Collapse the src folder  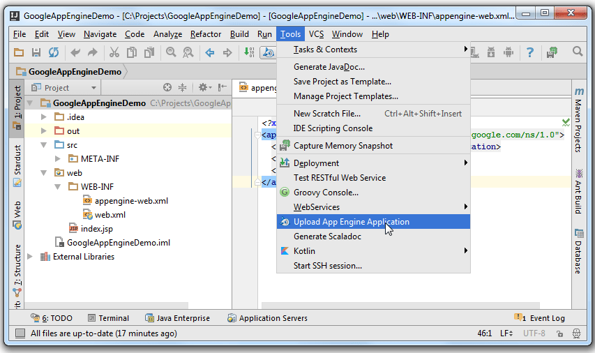[x=44, y=145]
